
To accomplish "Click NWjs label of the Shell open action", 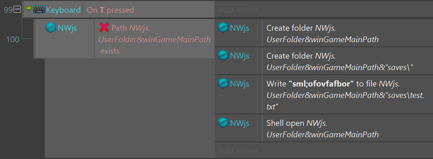I will pos(239,123).
